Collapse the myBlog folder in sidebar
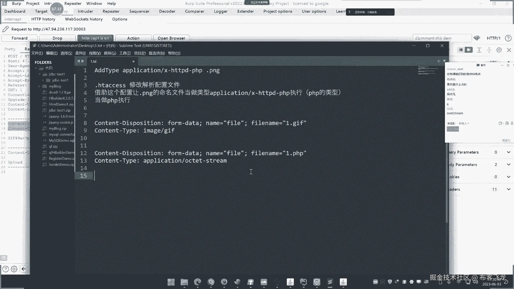Viewport: 514px width, 289px height. click(x=39, y=86)
